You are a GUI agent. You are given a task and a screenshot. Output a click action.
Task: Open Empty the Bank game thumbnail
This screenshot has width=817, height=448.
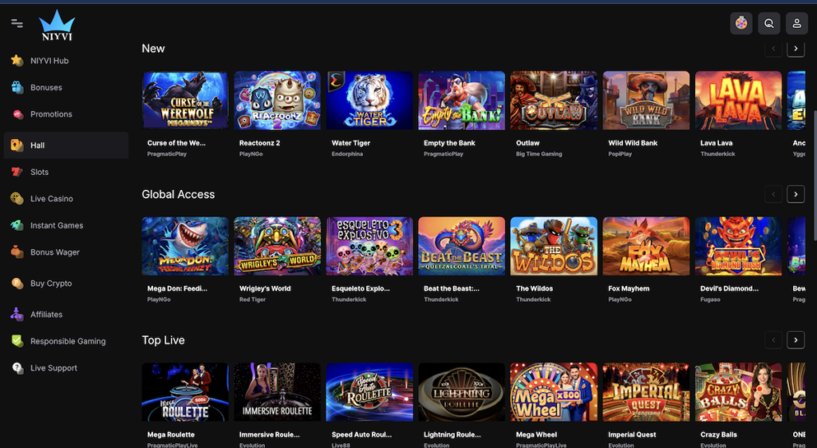pyautogui.click(x=462, y=100)
